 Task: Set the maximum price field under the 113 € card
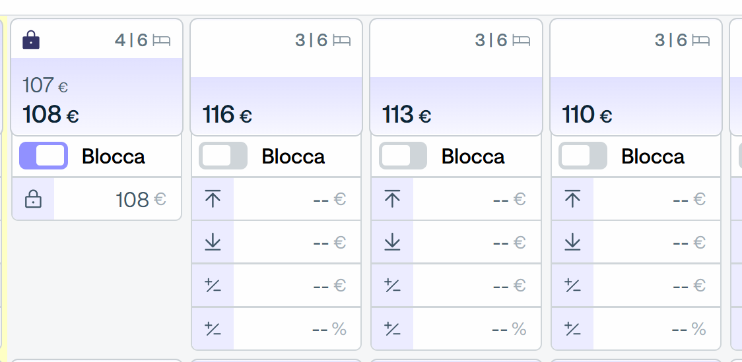[477, 199]
